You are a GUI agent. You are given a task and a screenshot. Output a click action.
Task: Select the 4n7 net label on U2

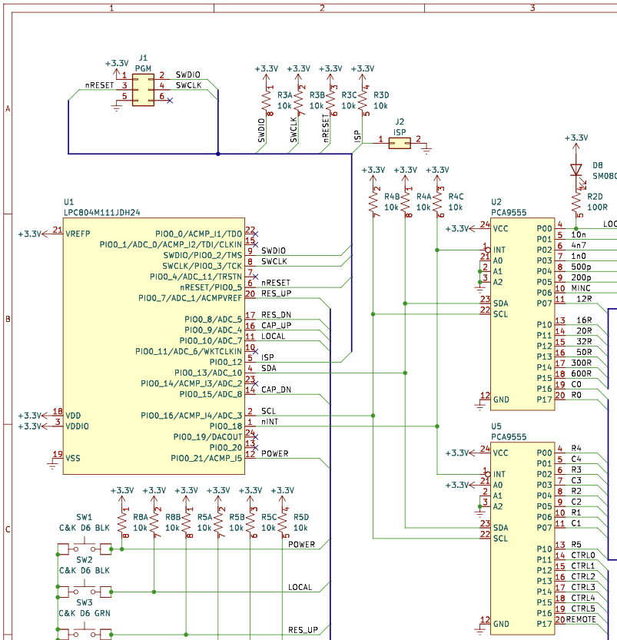(x=579, y=245)
